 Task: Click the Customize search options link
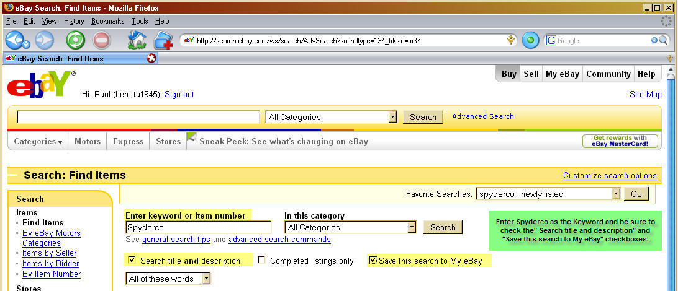pyautogui.click(x=610, y=175)
